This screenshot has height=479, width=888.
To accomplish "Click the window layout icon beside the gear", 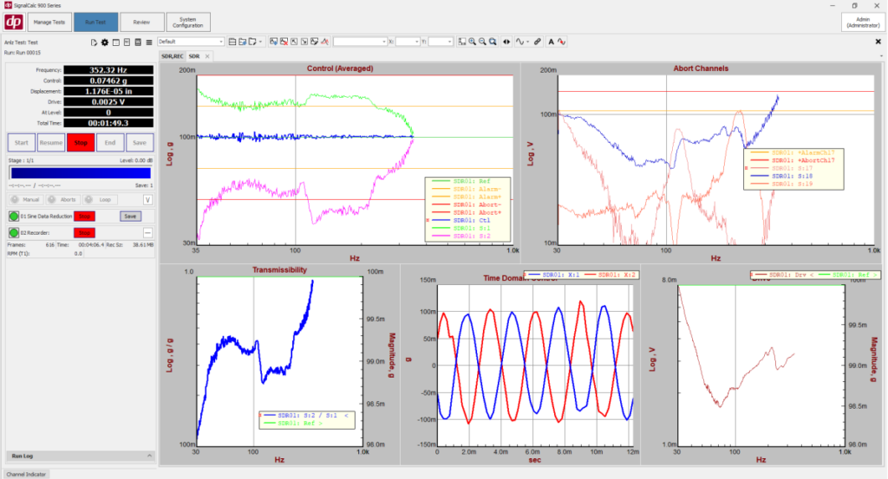I will pyautogui.click(x=116, y=42).
